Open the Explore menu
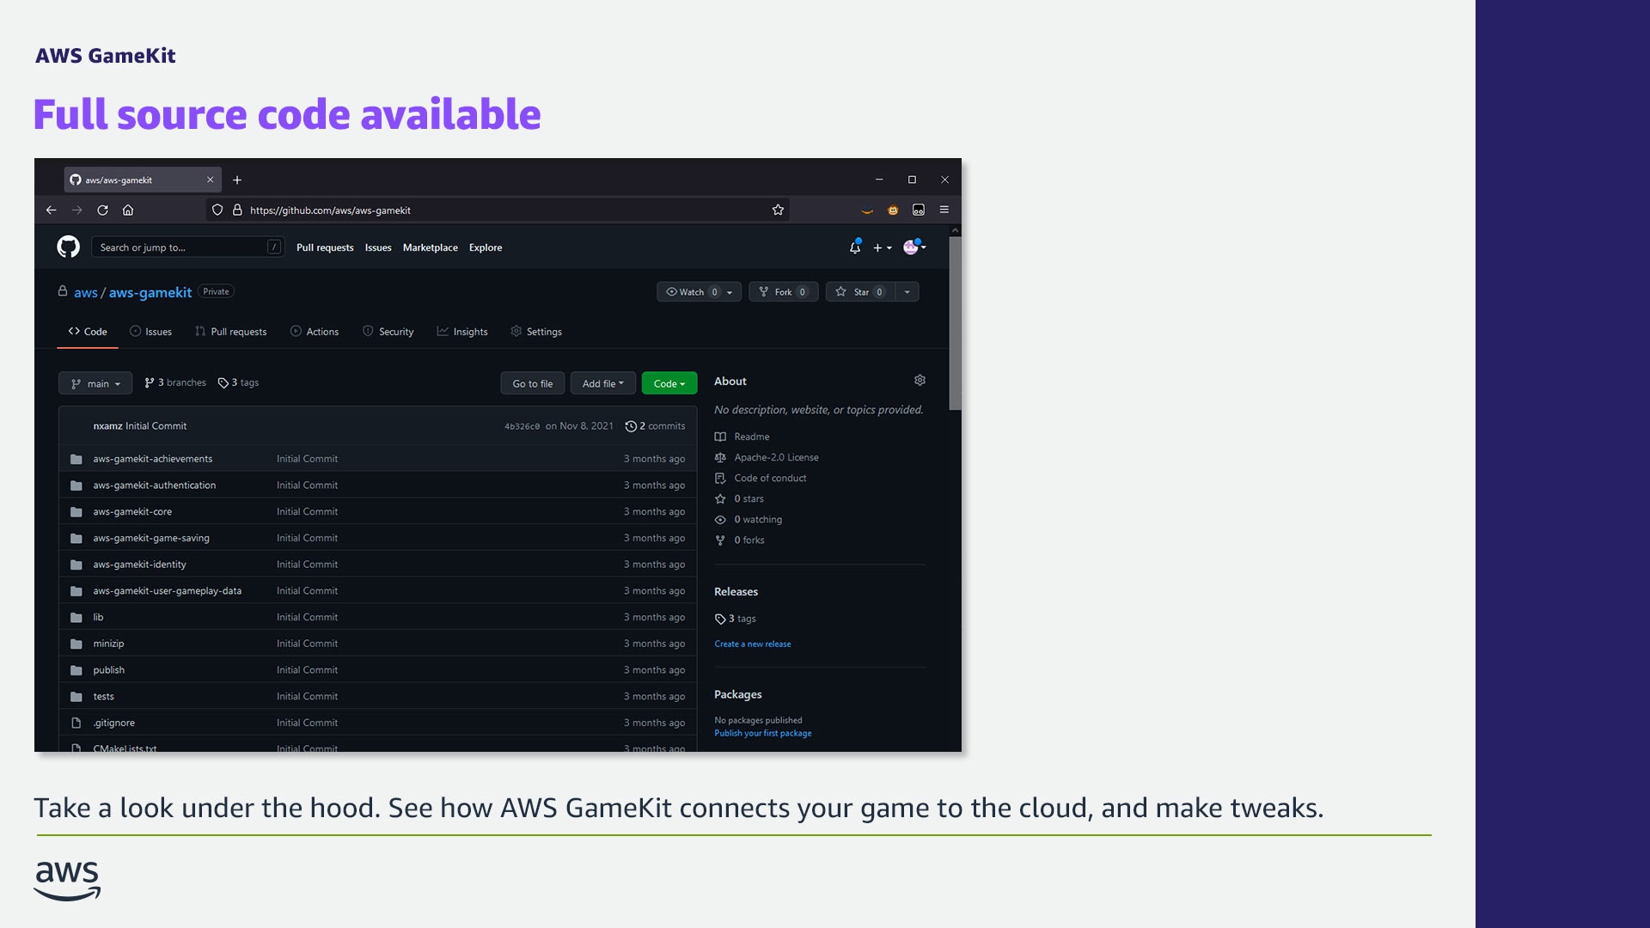 pyautogui.click(x=485, y=247)
